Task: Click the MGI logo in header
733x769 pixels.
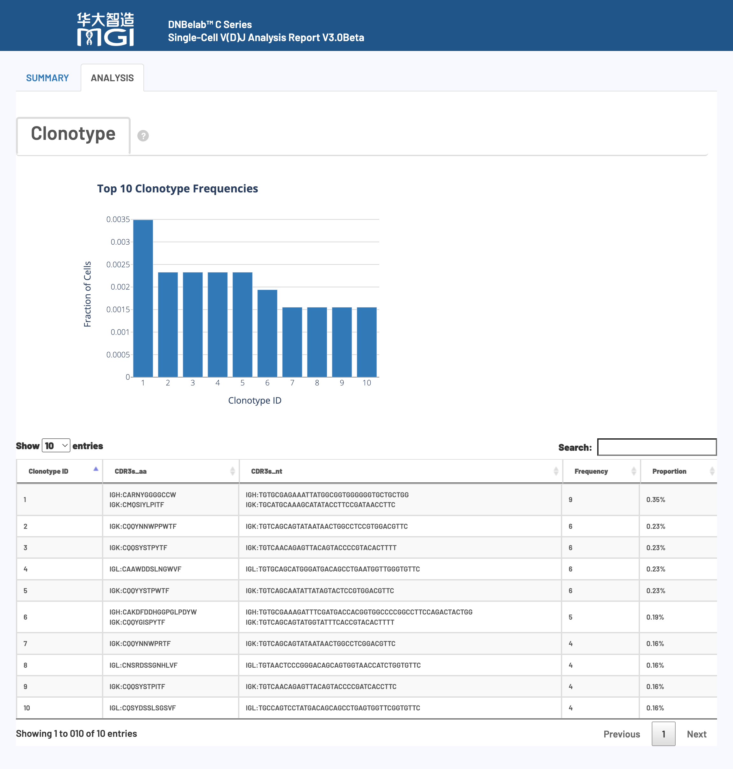Action: pos(105,29)
